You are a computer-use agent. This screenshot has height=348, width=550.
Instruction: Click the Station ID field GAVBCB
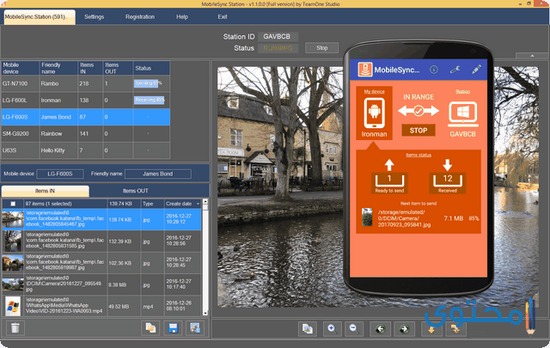(x=278, y=36)
